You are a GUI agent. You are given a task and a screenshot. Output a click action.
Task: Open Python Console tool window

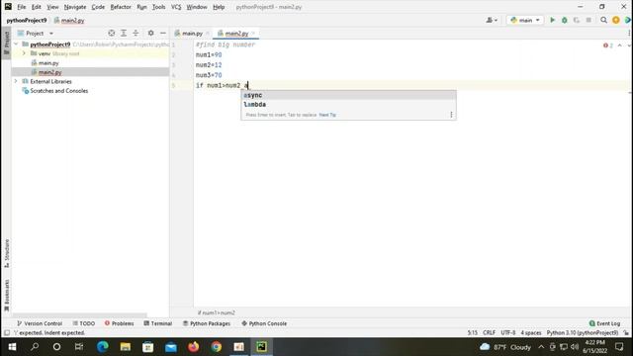(x=264, y=323)
